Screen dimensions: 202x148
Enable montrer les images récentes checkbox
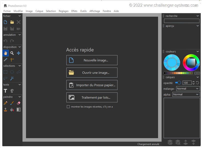(68, 107)
